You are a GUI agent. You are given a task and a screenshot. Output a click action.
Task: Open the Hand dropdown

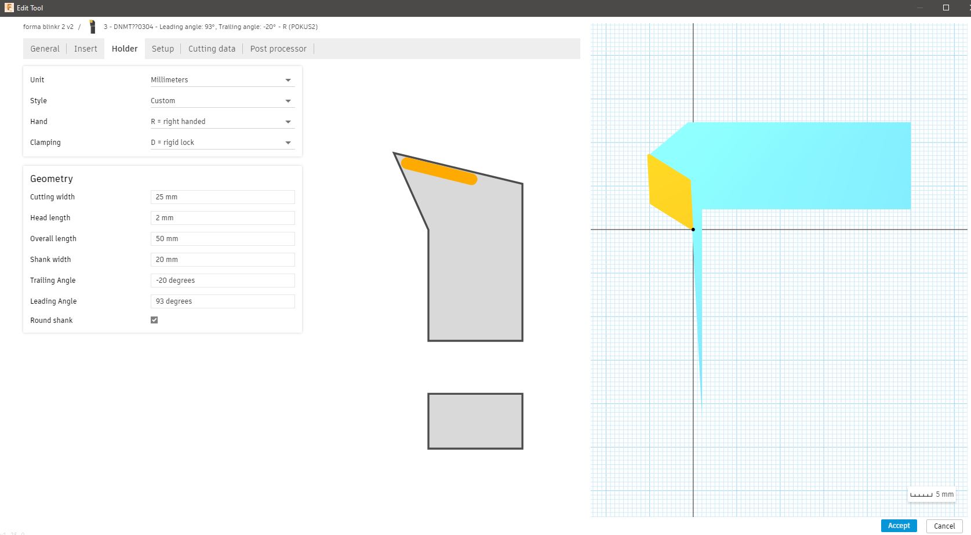coord(222,122)
